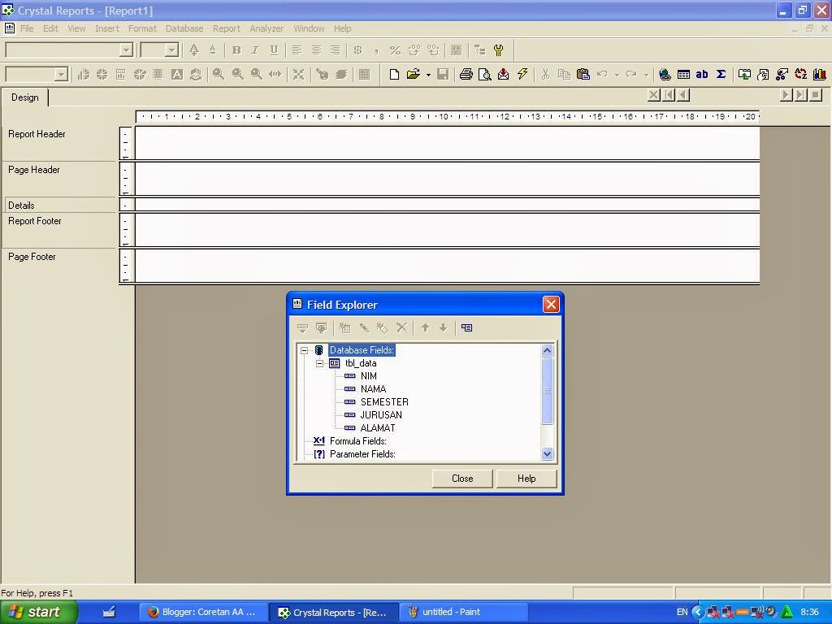Viewport: 832px width, 624px height.
Task: Toggle Italic formatting
Action: 254,50
